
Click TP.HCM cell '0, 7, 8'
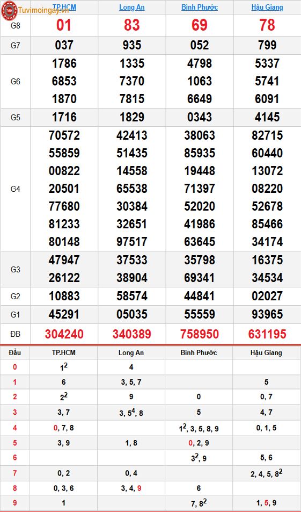click(x=63, y=428)
